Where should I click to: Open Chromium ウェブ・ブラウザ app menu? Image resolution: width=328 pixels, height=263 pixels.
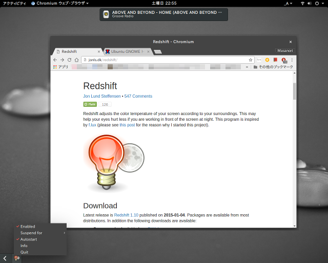pos(60,3)
